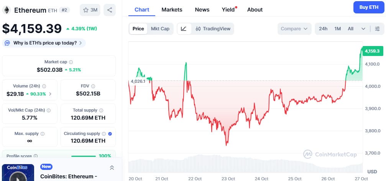Viewport: 386px width, 181px height.
Task: Click Market cap info icon
Action: pos(71,62)
